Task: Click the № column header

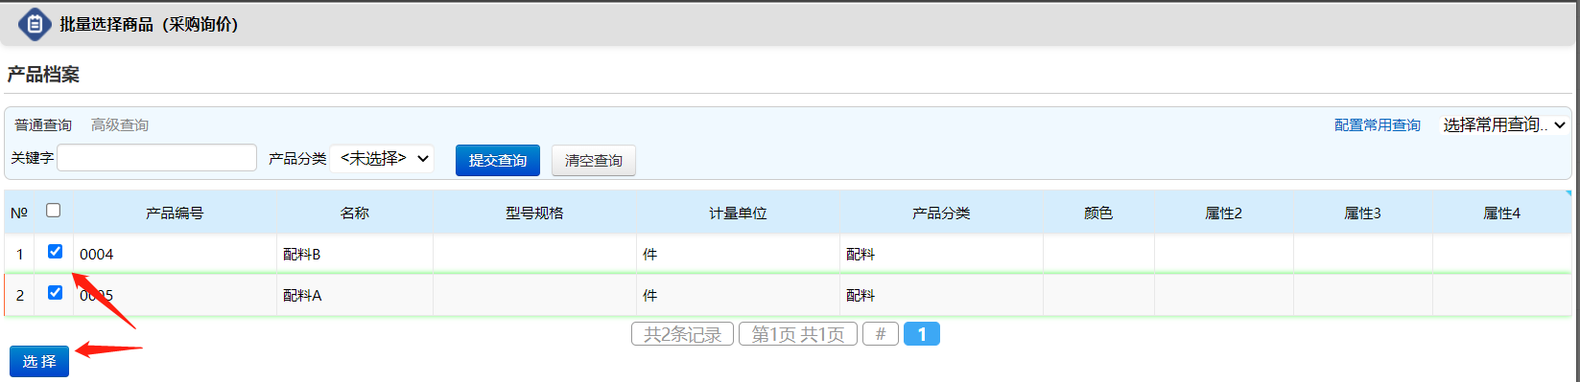Action: [19, 213]
